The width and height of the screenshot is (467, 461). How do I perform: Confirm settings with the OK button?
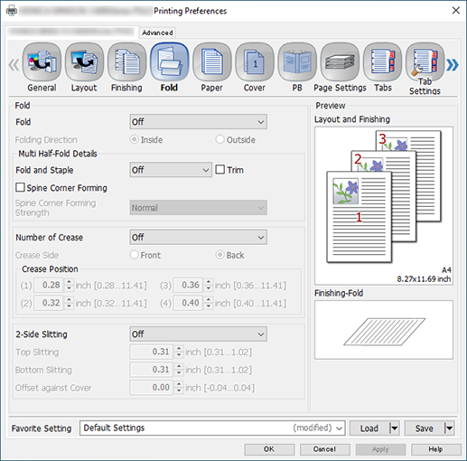click(x=269, y=449)
